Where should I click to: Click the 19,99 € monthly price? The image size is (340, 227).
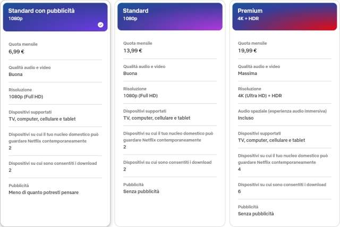tap(248, 51)
